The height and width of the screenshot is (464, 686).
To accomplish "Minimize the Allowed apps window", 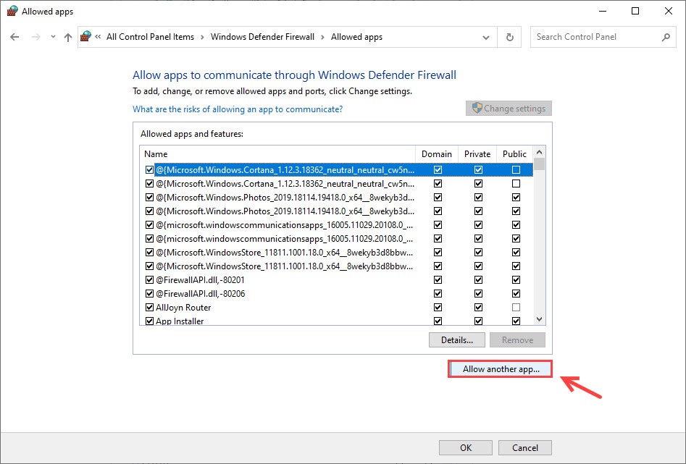I will [603, 11].
